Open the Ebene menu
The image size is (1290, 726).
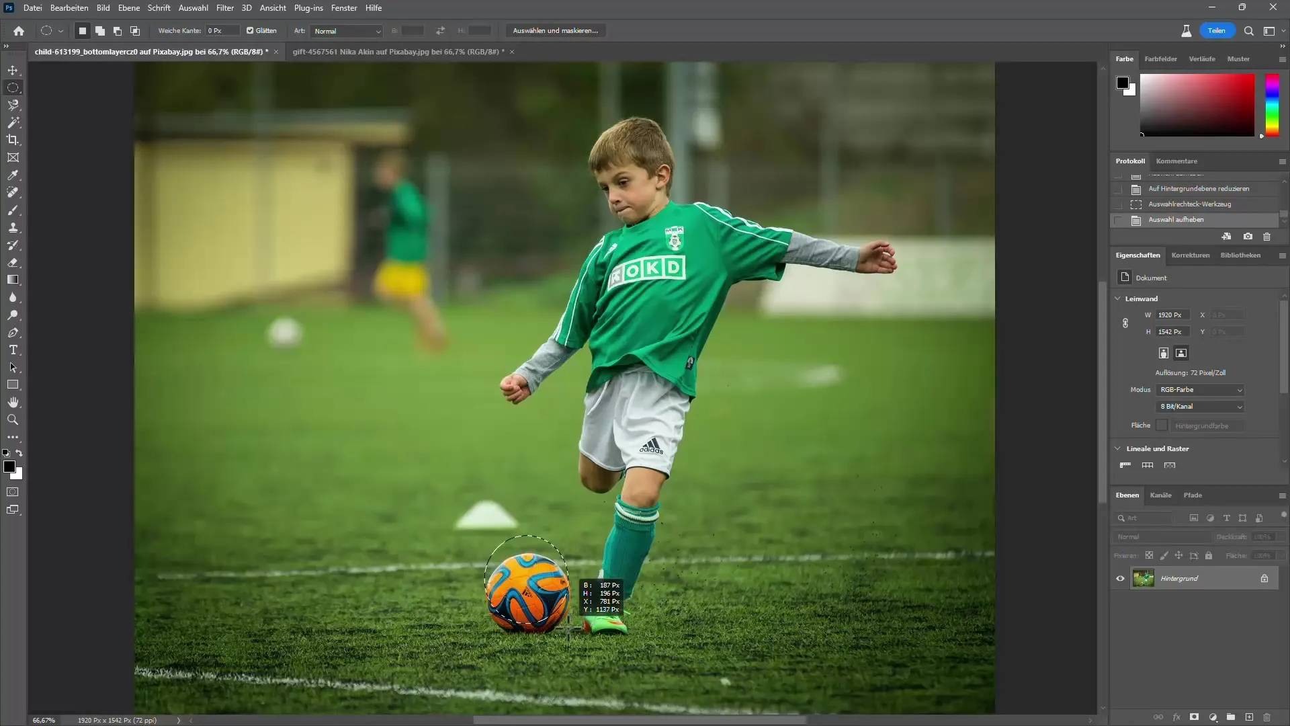coord(129,8)
